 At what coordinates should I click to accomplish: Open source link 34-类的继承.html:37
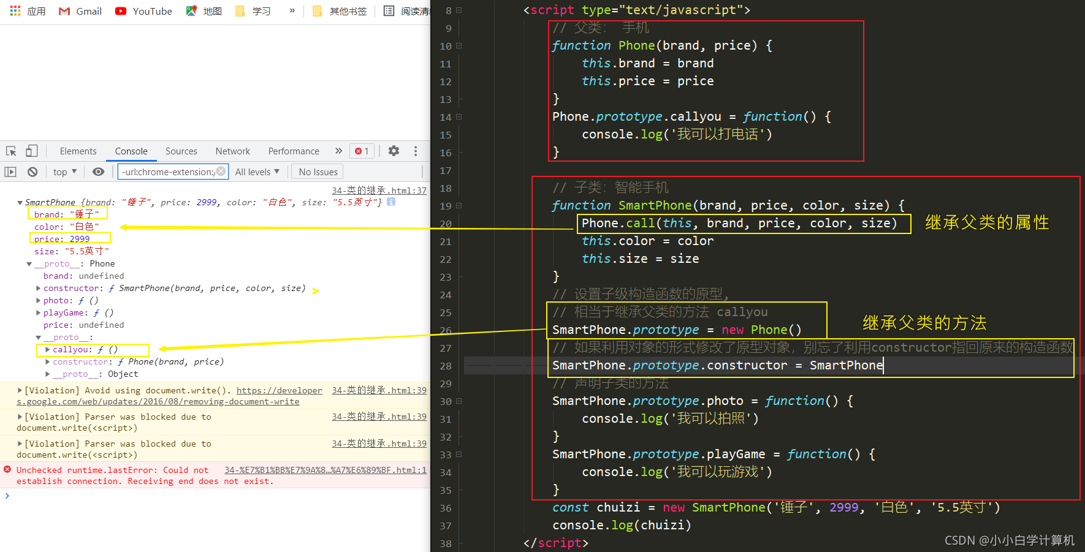[x=379, y=191]
